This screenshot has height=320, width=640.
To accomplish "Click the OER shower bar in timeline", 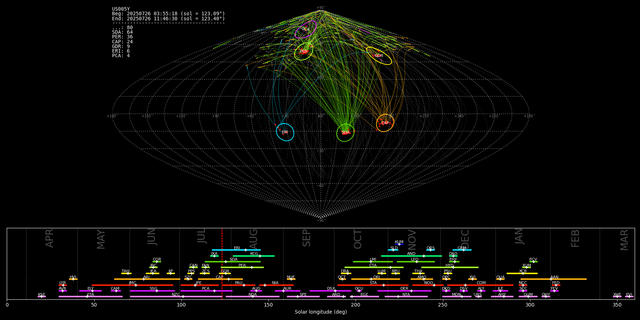I will tap(404, 291).
